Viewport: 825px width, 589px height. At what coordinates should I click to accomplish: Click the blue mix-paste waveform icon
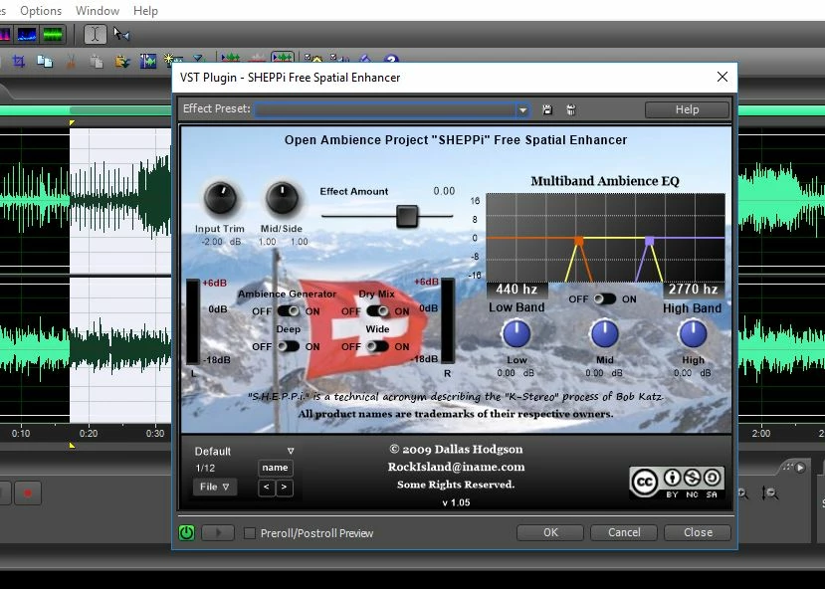pyautogui.click(x=148, y=62)
